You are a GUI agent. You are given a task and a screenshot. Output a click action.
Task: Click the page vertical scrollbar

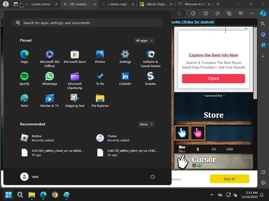pos(255,63)
